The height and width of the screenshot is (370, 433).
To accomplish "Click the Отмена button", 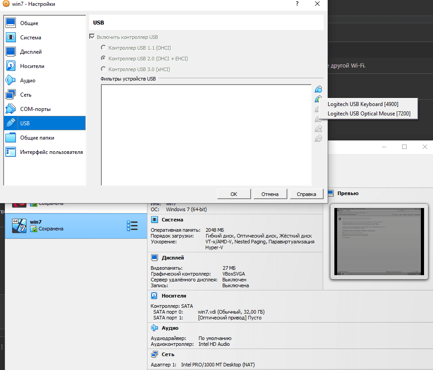I will point(270,194).
